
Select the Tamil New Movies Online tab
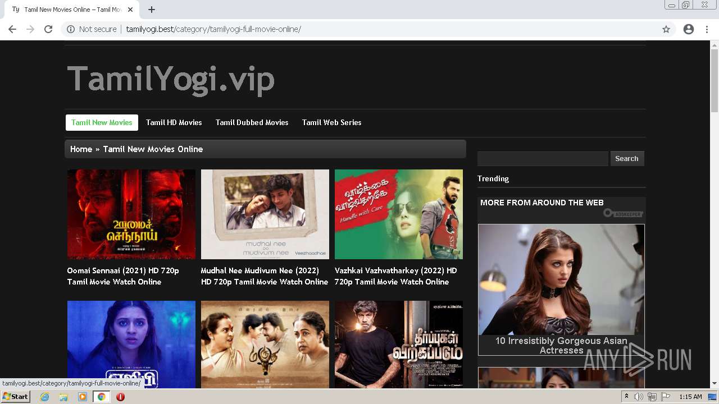pos(72,10)
